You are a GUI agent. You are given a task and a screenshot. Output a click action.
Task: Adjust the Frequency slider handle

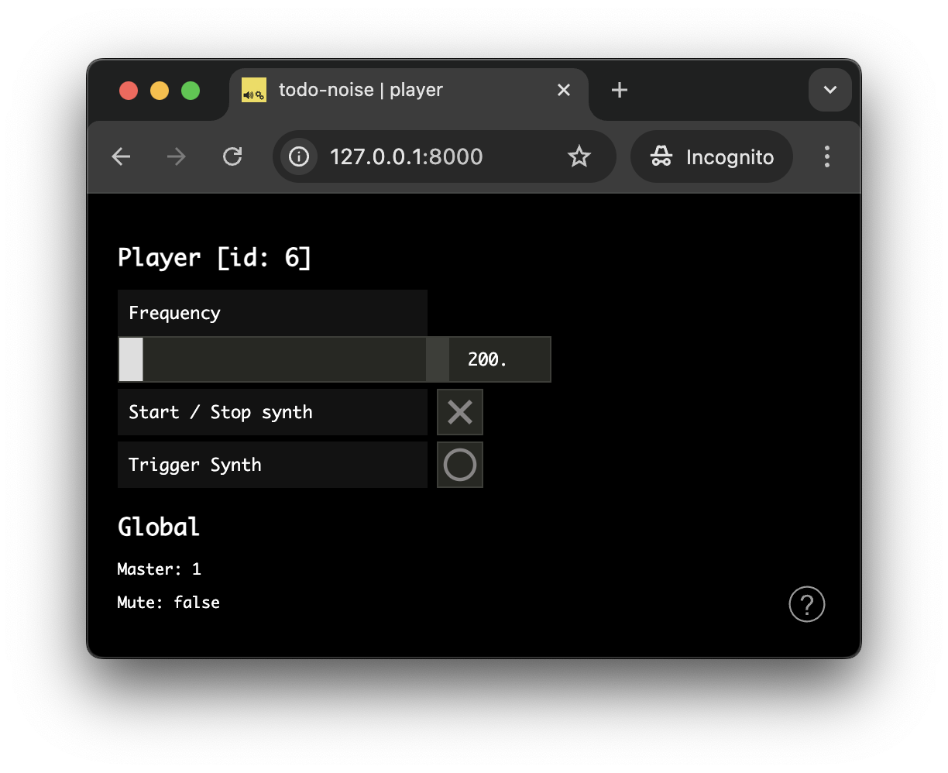click(x=130, y=359)
